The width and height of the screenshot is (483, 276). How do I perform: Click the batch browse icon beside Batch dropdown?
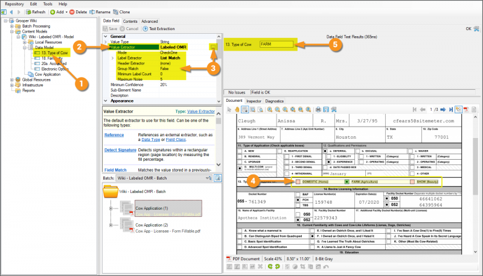pos(218,178)
